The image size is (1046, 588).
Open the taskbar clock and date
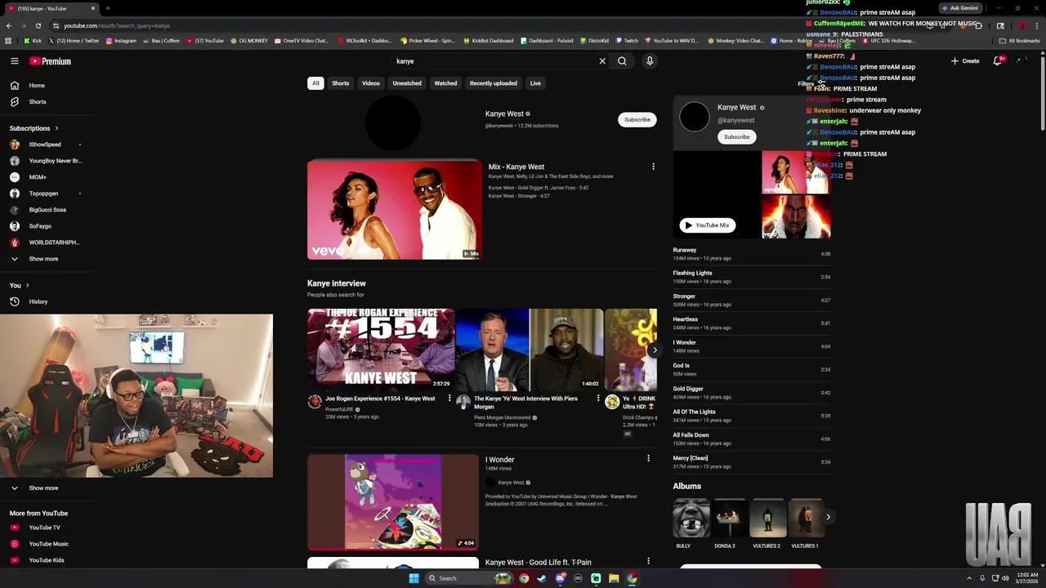(x=1027, y=578)
